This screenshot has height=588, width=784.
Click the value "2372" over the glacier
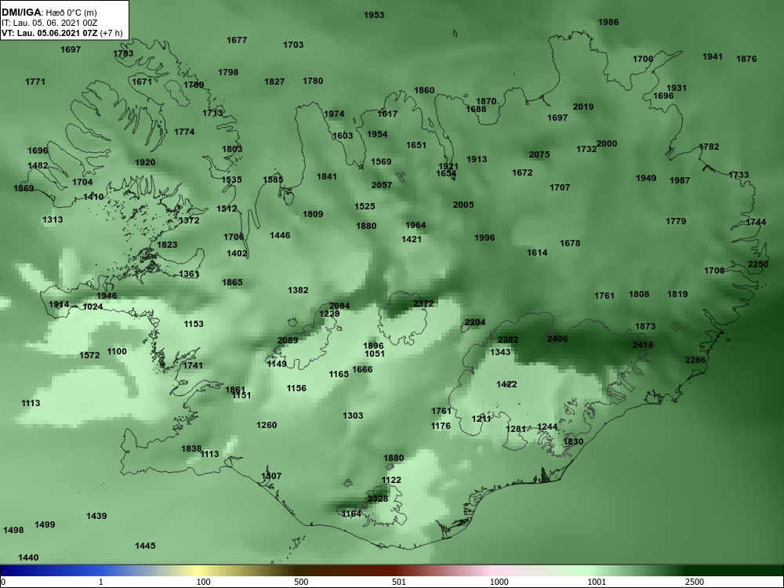pos(423,303)
